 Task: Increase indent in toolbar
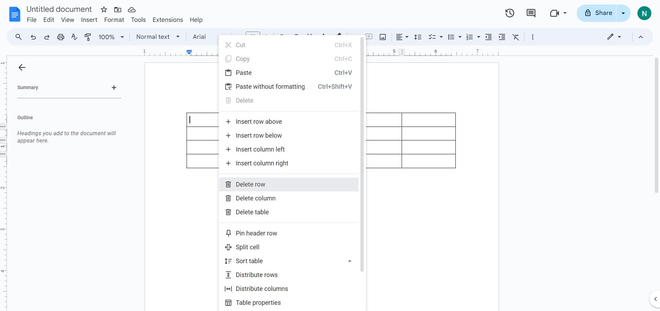point(502,37)
